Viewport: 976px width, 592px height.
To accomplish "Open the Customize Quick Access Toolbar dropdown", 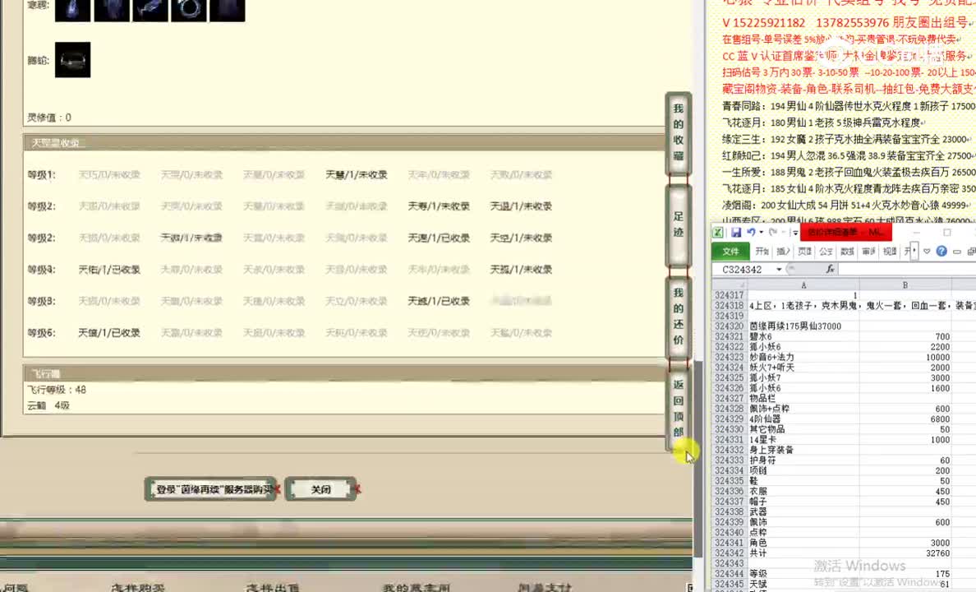I will (x=795, y=233).
